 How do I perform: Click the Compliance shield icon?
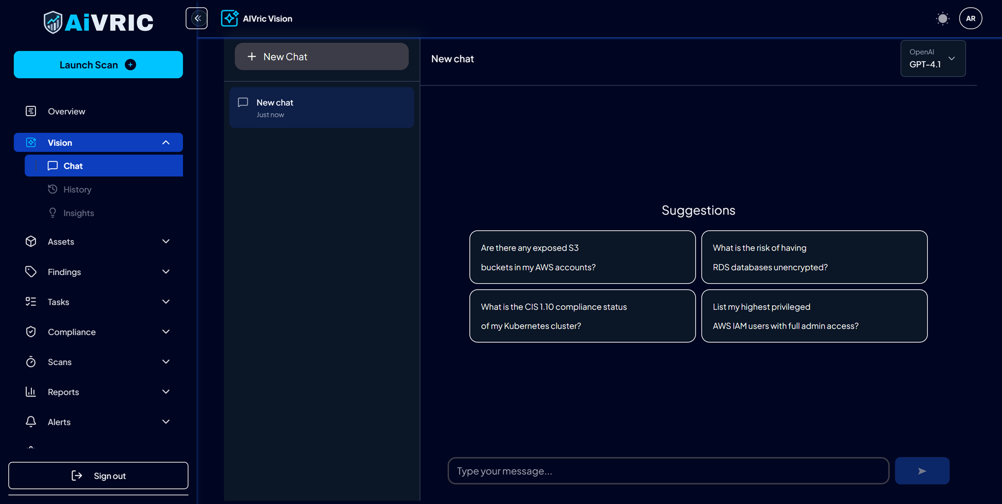[x=31, y=332]
